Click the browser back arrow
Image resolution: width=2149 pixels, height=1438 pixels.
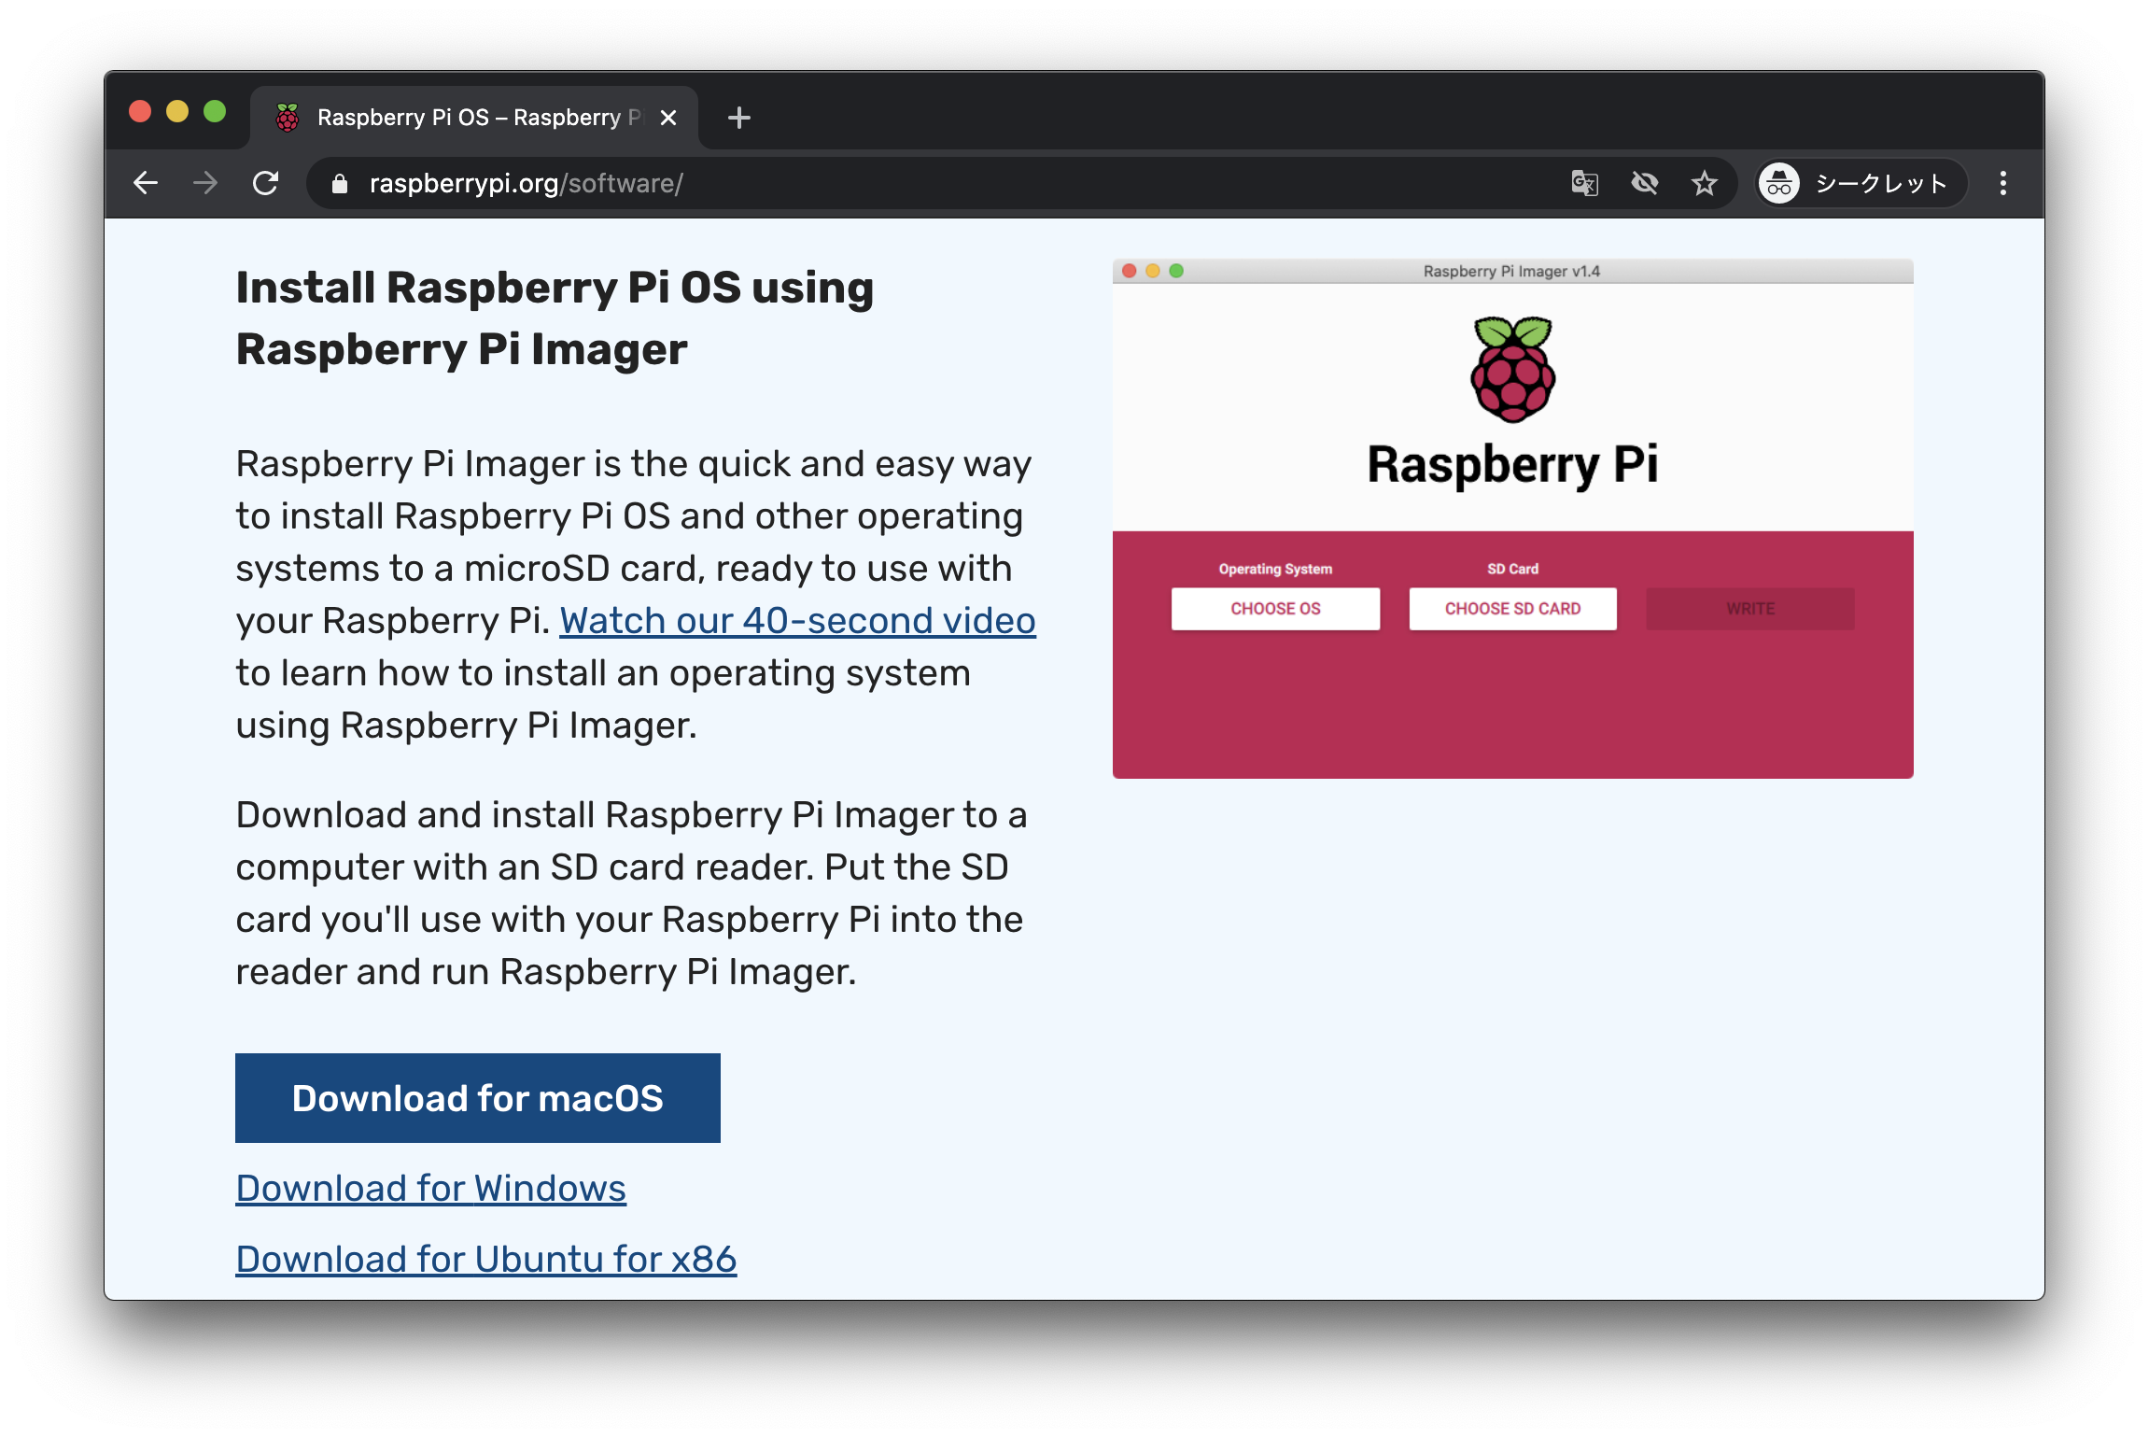pos(146,183)
